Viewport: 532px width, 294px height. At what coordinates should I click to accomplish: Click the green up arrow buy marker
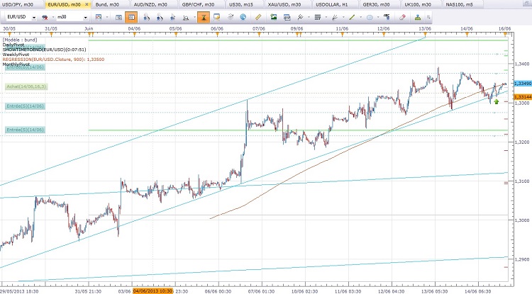pyautogui.click(x=497, y=101)
